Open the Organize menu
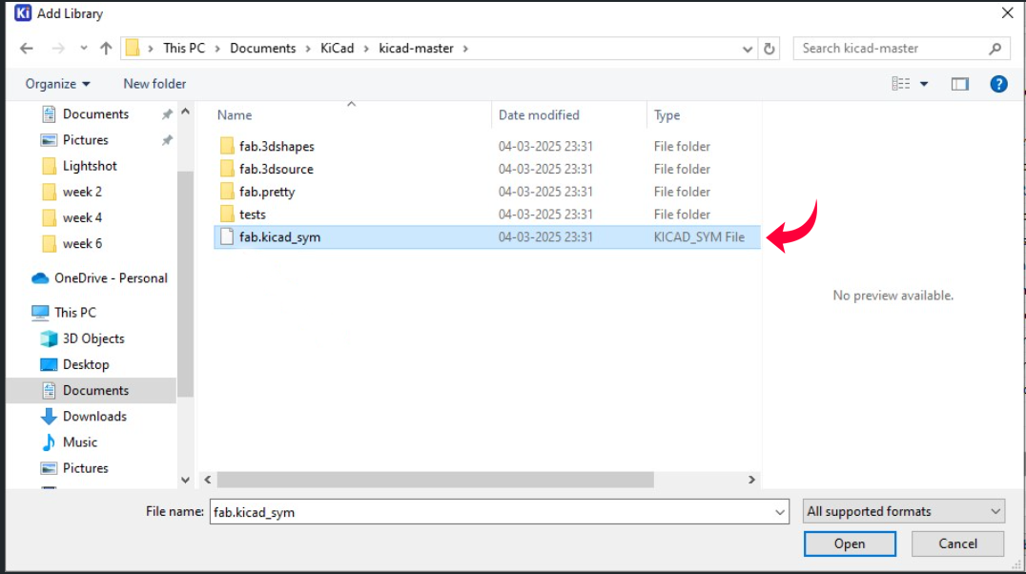Viewport: 1026px width, 574px height. click(x=57, y=84)
